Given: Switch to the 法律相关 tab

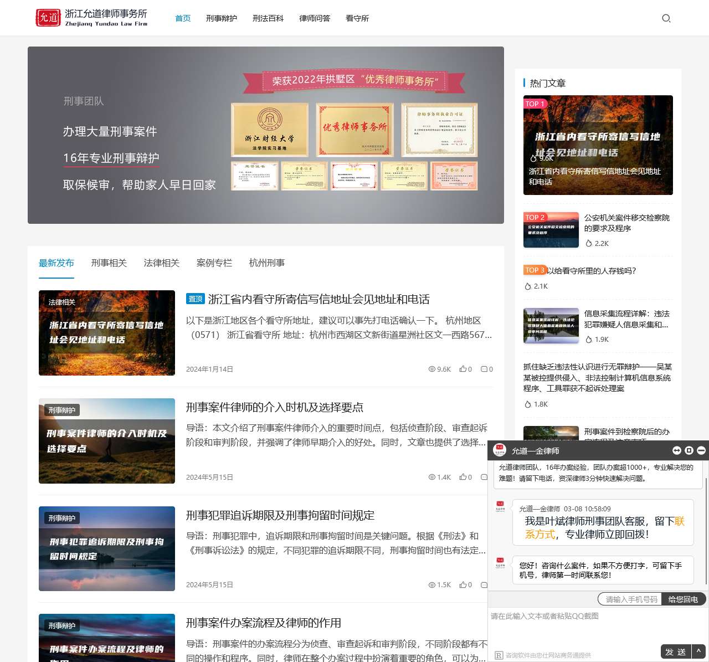Looking at the screenshot, I should [162, 263].
